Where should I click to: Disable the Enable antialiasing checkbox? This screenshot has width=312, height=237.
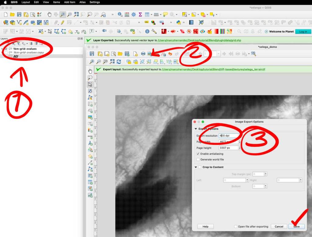[x=198, y=154]
